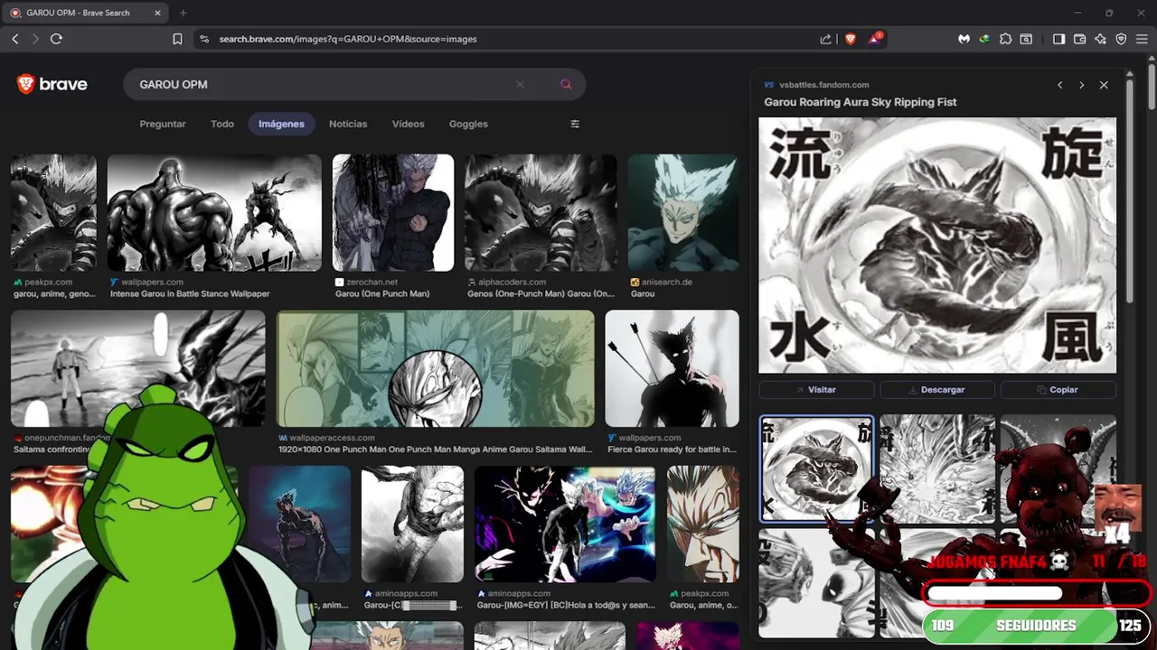The width and height of the screenshot is (1157, 650).
Task: Open the Internet Download Manager extension
Action: 984,39
